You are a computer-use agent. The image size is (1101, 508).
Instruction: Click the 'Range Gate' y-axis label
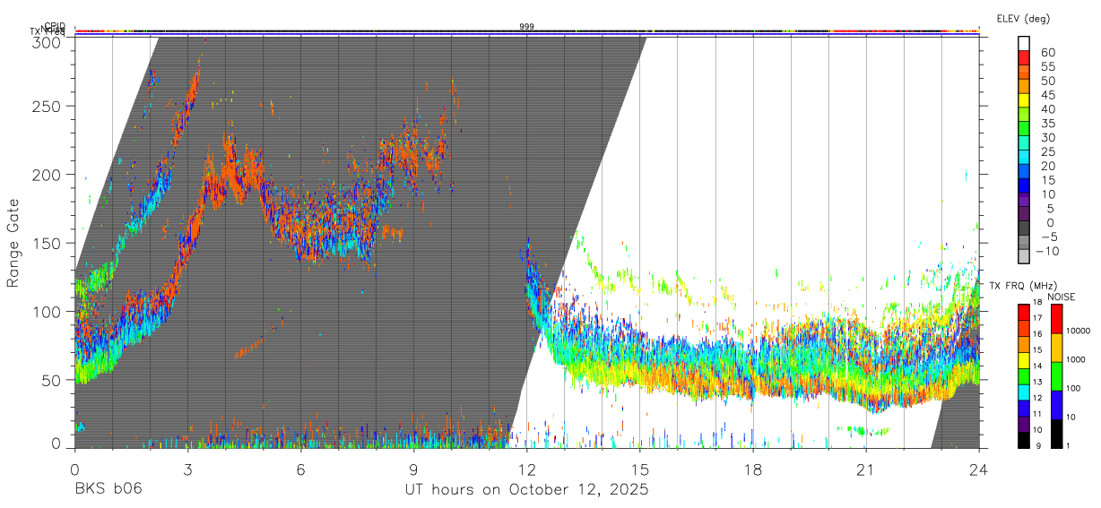[13, 244]
